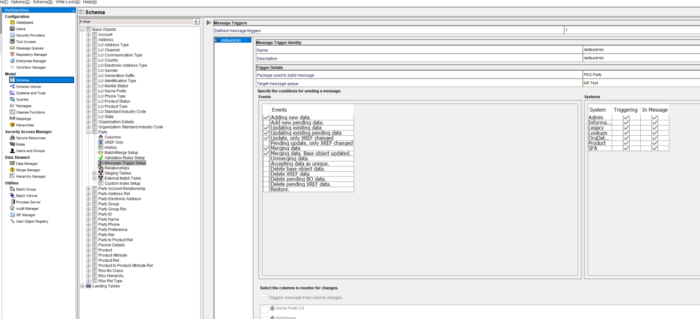Edit the trigger Name field delteadmin
The height and width of the screenshot is (319, 700).
[x=641, y=50]
